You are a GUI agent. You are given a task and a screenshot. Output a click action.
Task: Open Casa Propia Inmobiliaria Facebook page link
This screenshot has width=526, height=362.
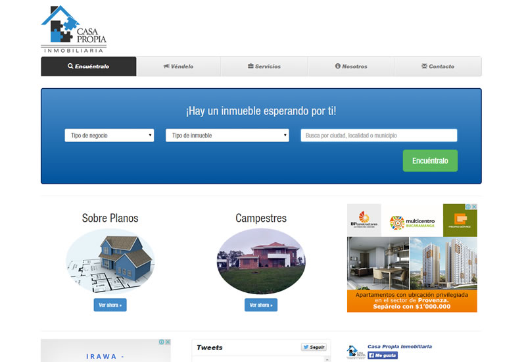coord(400,347)
